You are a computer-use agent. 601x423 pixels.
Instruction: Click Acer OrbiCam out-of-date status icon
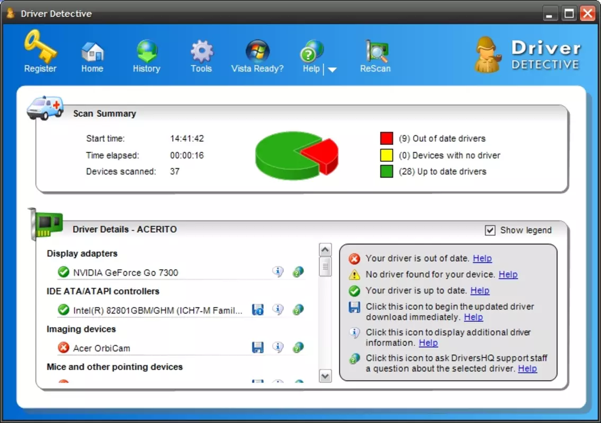pyautogui.click(x=63, y=347)
